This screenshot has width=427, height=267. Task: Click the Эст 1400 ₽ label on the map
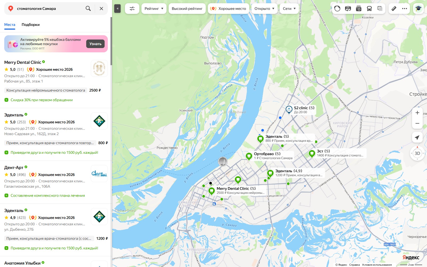340,153
